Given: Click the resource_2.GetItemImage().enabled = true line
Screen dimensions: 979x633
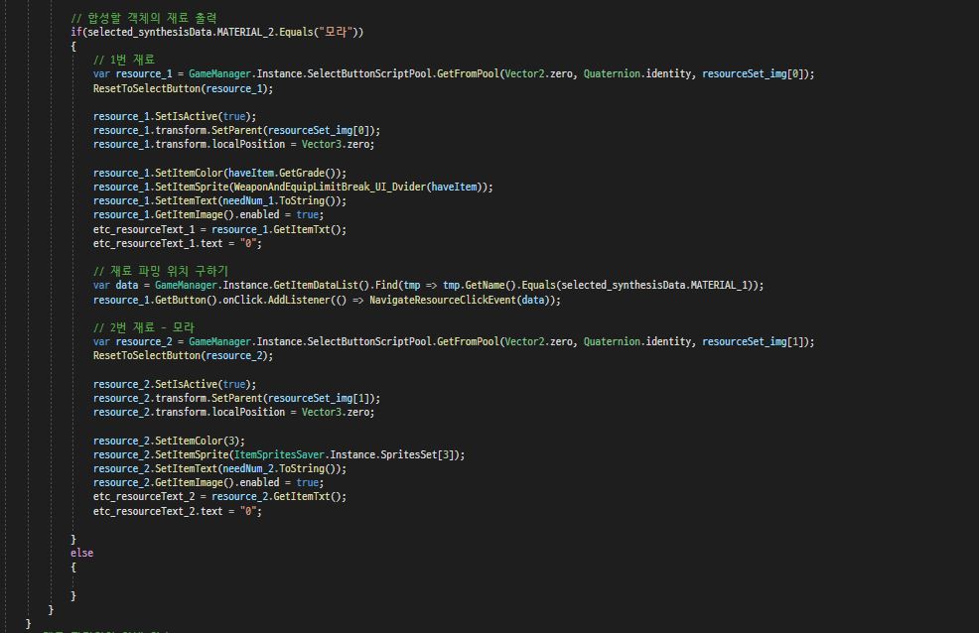Looking at the screenshot, I should click(208, 483).
